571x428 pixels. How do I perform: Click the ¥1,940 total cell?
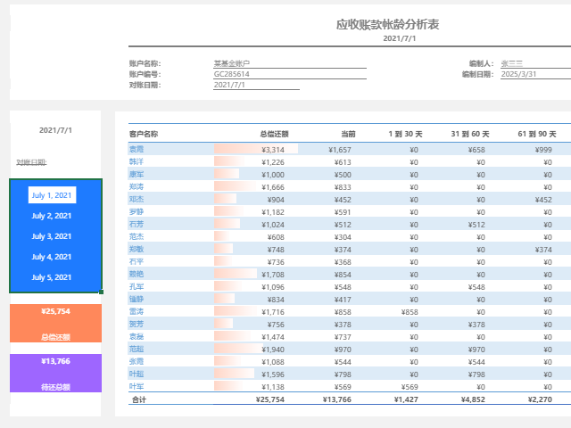[x=273, y=350]
